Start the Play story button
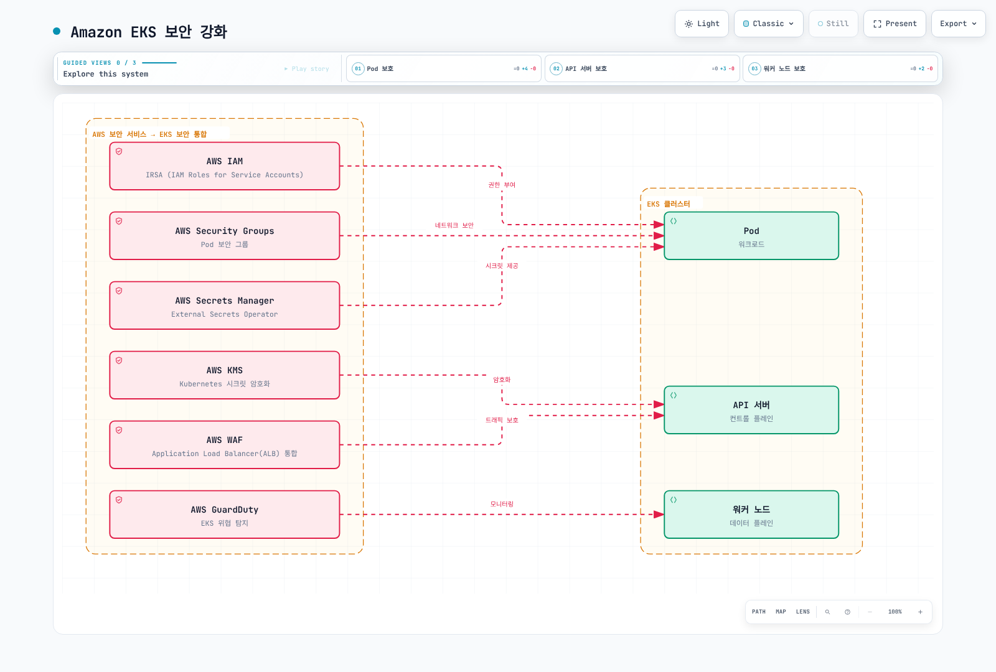Screen dimensions: 996x672 pos(307,69)
